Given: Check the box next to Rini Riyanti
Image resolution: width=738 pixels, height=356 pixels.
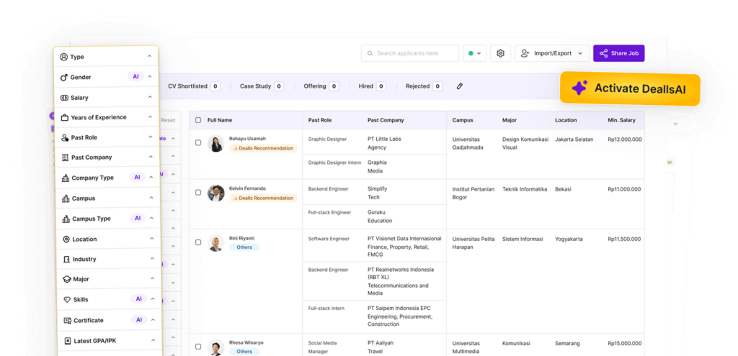Looking at the screenshot, I should (x=198, y=242).
